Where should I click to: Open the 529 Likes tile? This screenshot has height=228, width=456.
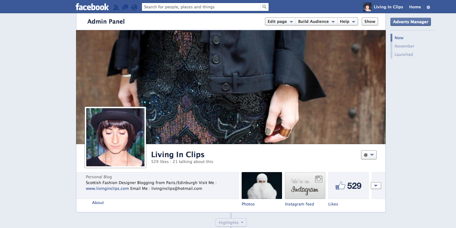click(348, 186)
